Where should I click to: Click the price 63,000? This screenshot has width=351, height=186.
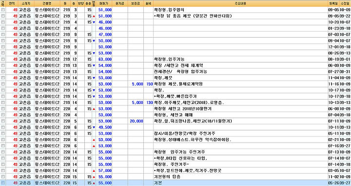click(x=105, y=59)
